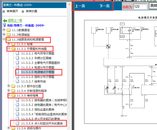
Task: Collapse the 11.3.5 维修指南 node
Action: pyautogui.click(x=9, y=95)
